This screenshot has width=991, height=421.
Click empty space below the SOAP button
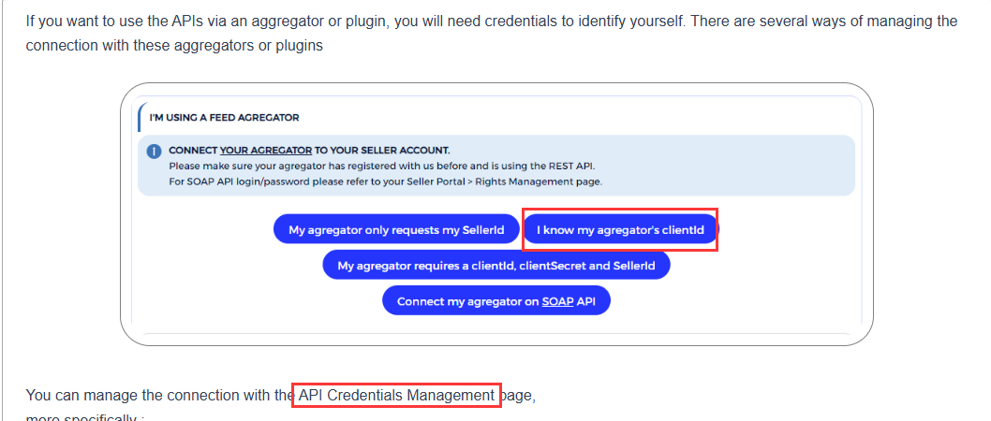click(496, 325)
